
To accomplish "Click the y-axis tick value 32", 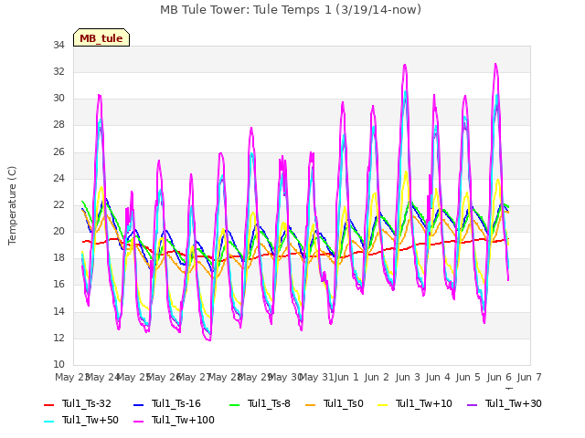I will (58, 72).
